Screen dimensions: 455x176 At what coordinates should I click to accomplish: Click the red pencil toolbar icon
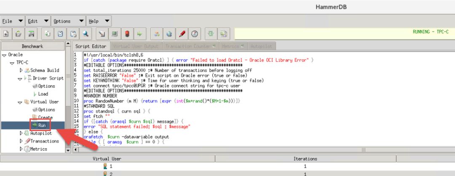pos(182,34)
